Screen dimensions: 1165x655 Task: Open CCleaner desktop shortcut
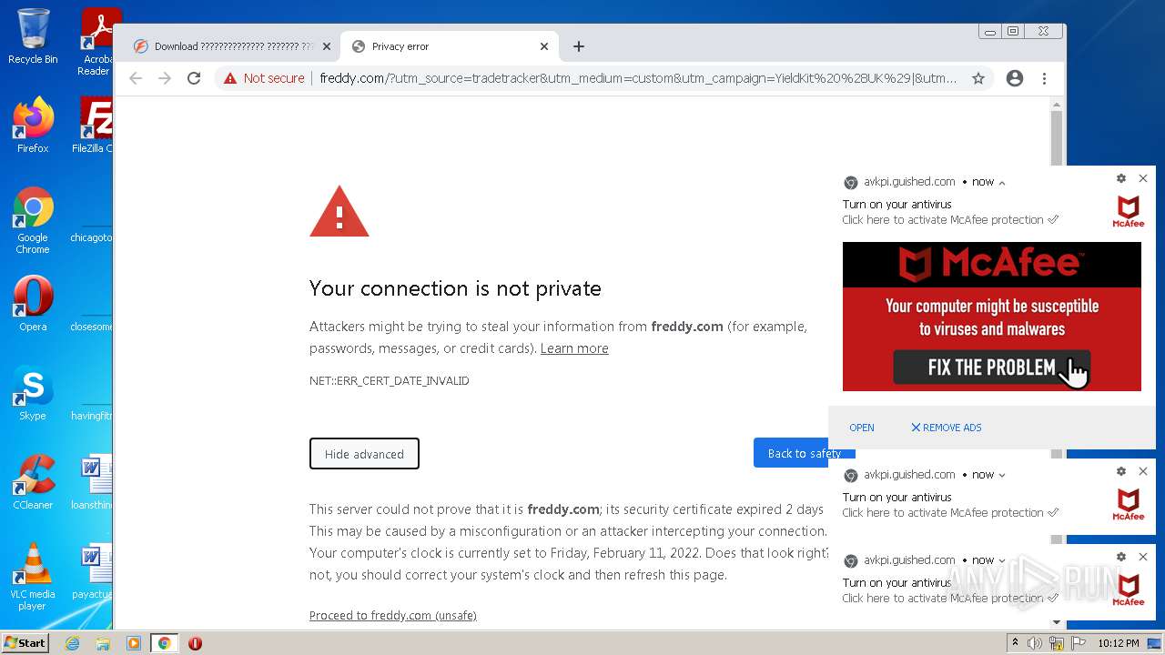(33, 482)
